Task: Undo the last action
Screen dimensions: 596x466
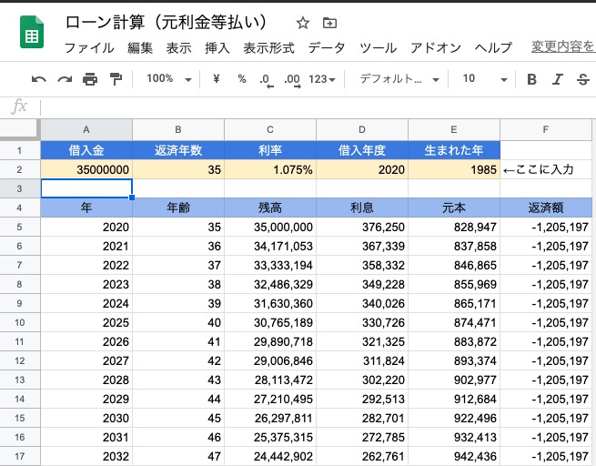Action: [39, 79]
